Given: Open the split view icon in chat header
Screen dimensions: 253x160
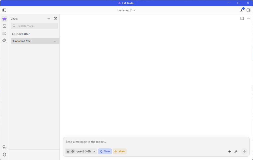Looking at the screenshot, I should [x=242, y=18].
